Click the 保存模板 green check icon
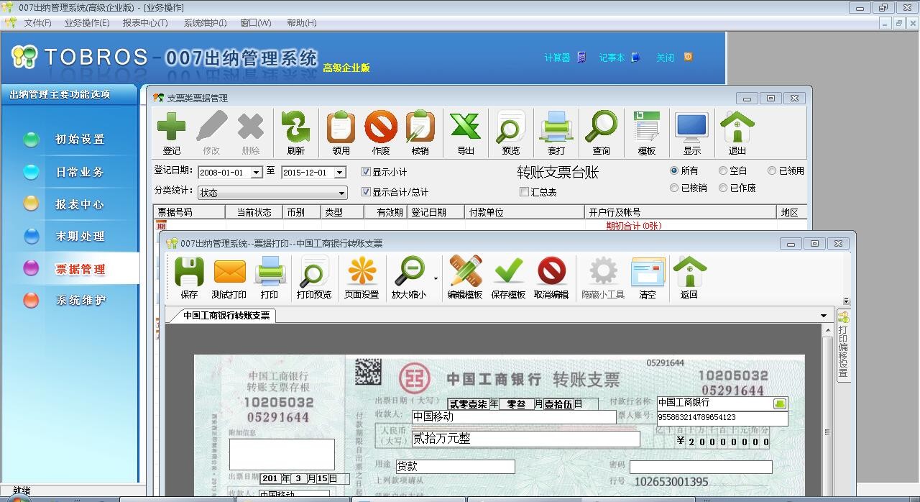The width and height of the screenshot is (920, 502). point(508,272)
